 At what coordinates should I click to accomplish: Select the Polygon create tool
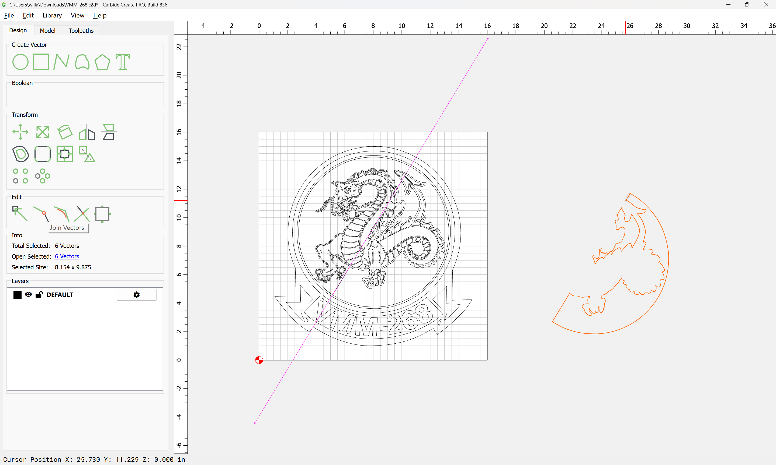click(x=102, y=62)
